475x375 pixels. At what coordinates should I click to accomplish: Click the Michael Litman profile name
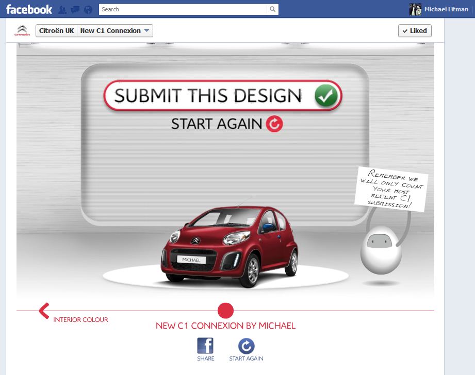446,9
